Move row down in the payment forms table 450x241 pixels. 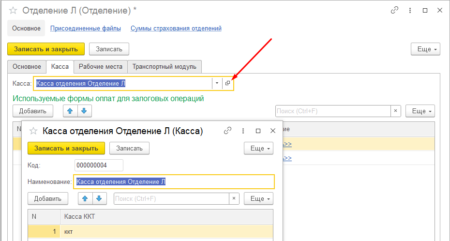pyautogui.click(x=85, y=111)
